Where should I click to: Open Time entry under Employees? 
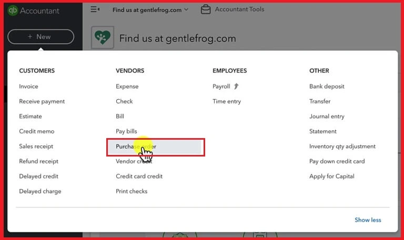(226, 101)
